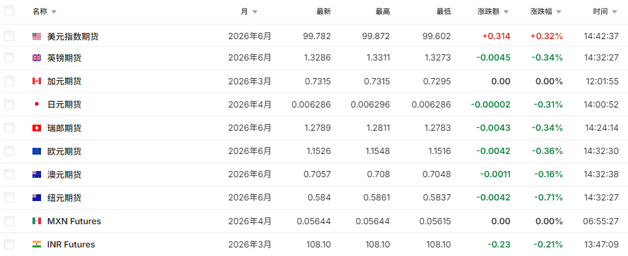Click the high value 99.872
Viewport: 628px width, 256px height.
tap(376, 36)
